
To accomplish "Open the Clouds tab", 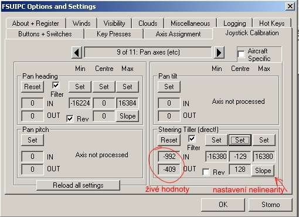I will [x=148, y=23].
